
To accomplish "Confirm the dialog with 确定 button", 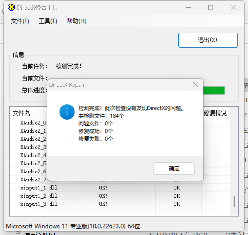I will point(174,168).
